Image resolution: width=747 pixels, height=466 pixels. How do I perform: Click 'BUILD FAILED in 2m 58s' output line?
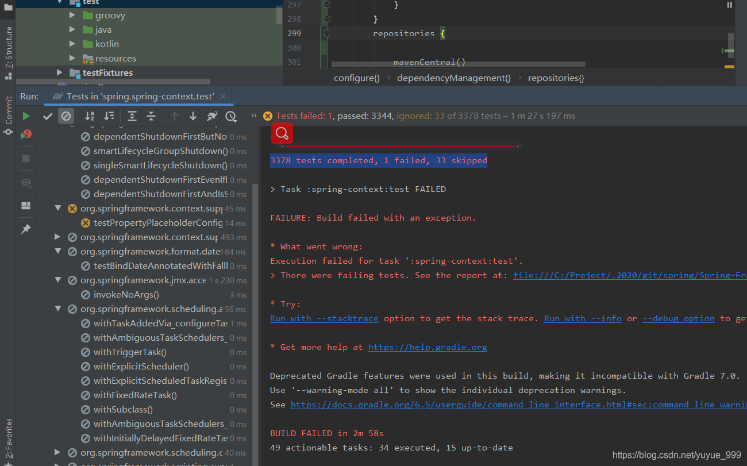tap(327, 434)
